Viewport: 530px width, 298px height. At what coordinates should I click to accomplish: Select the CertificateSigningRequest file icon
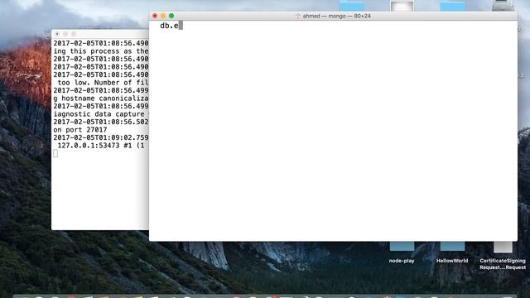click(503, 247)
